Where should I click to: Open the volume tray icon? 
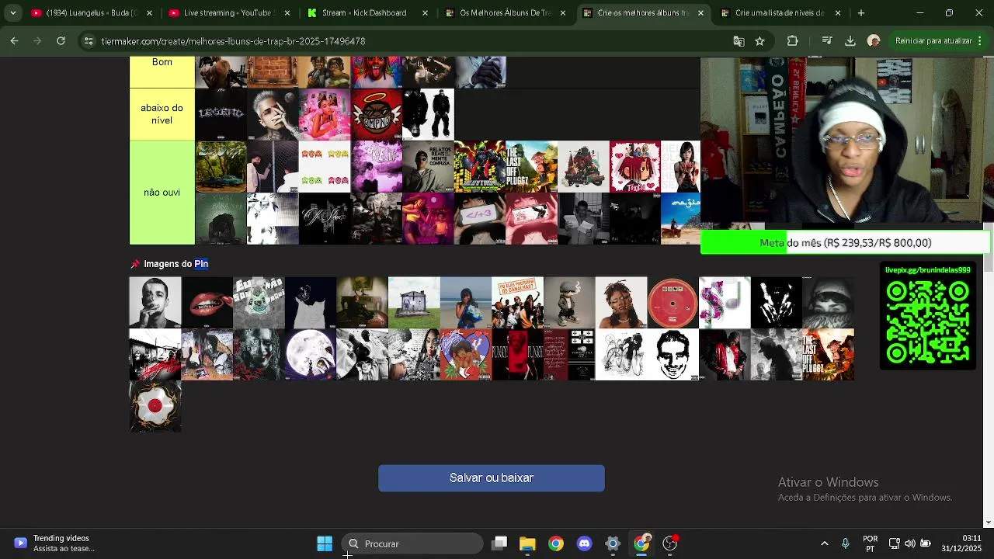(x=909, y=543)
